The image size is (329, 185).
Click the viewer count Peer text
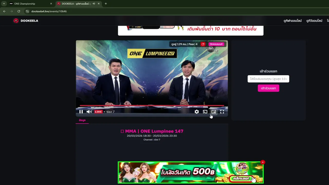(184, 44)
